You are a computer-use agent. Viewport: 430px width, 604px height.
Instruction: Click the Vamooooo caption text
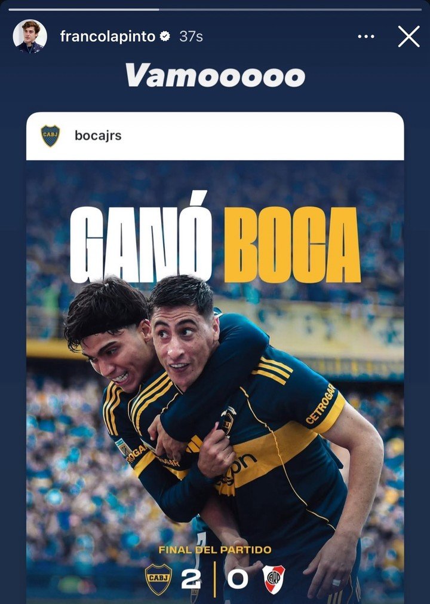[215, 75]
